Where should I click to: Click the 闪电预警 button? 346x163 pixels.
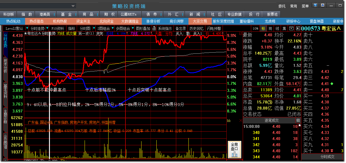pos(214,28)
